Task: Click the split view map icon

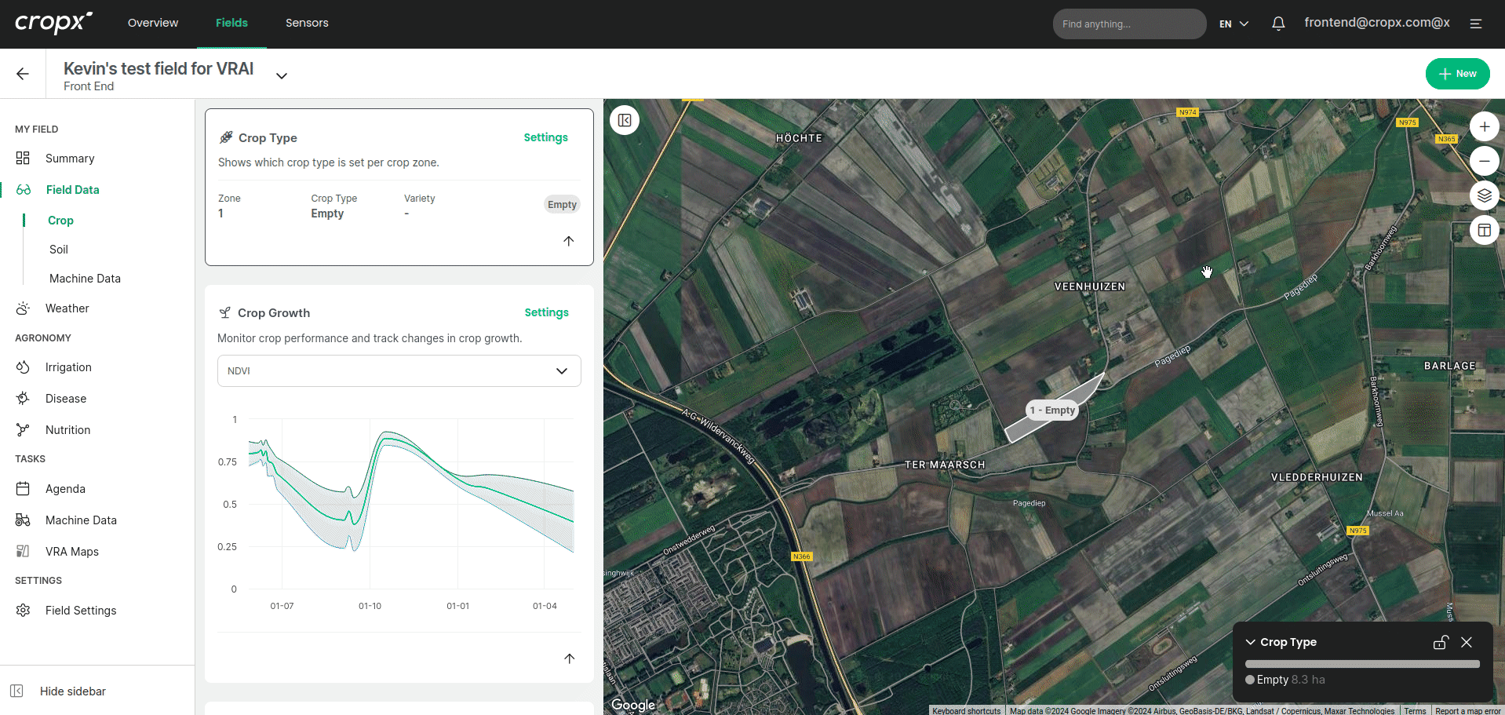Action: [1484, 230]
